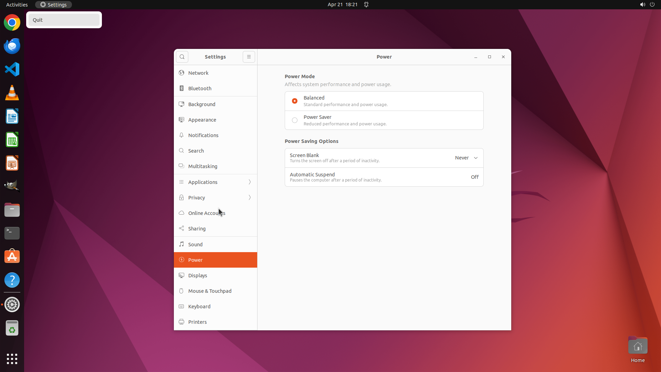Screen dimensions: 661x372
Task: Select the Balanced power mode
Action: point(295,101)
